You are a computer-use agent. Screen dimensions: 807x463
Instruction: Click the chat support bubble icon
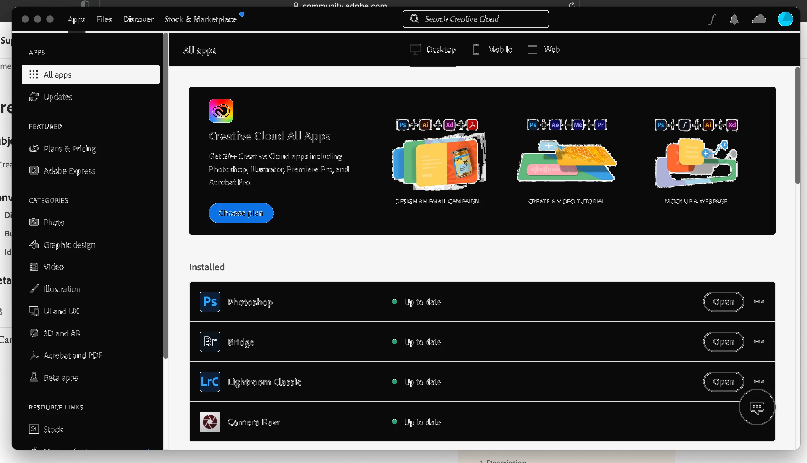(x=756, y=407)
